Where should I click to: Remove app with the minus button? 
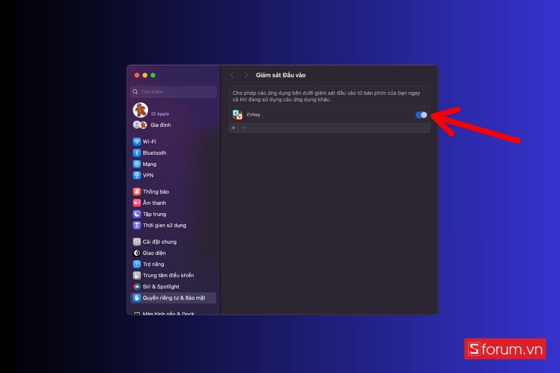tap(243, 128)
